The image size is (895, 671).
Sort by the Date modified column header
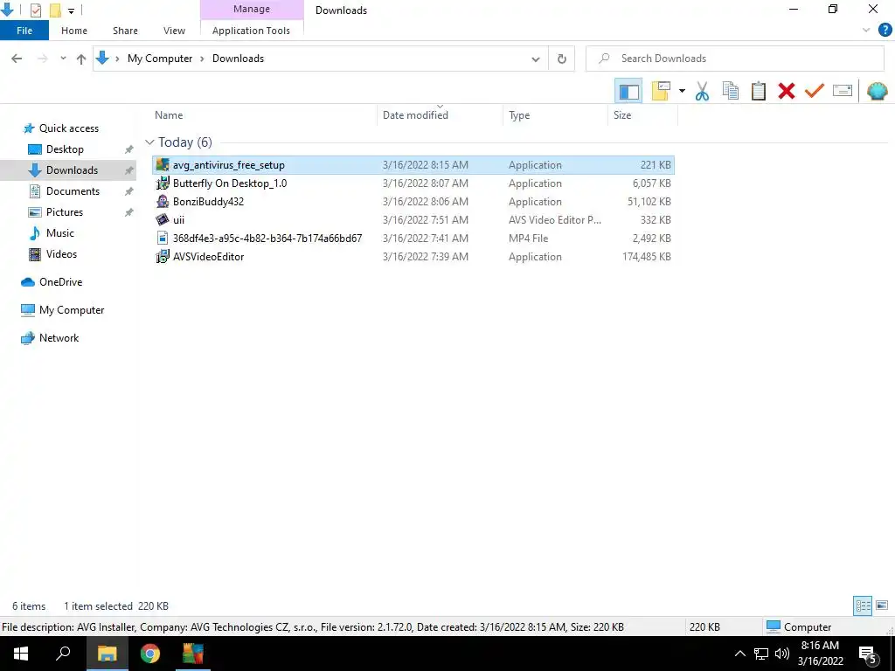[x=440, y=114]
